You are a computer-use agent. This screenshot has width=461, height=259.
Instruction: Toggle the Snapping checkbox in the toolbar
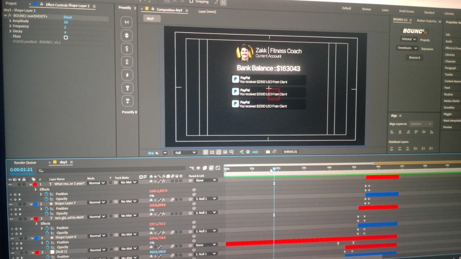point(191,2)
